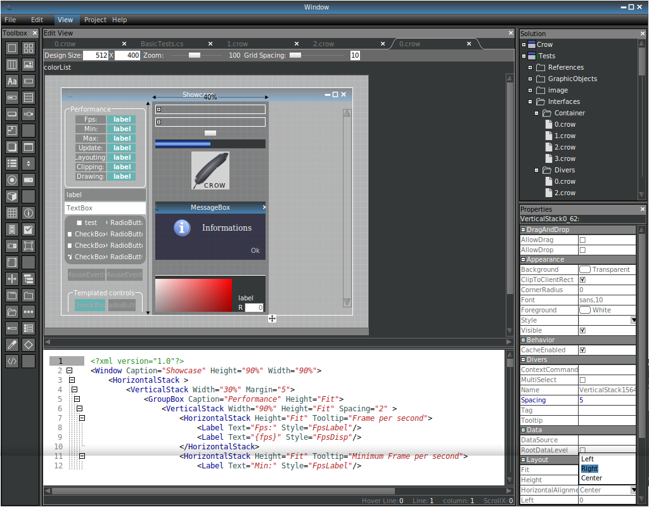Expand the GraphicObjects folder in Solution
This screenshot has width=649, height=507.
[530, 79]
